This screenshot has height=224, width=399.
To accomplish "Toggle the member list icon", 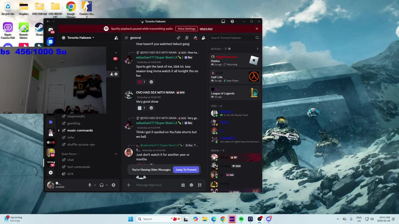I will point(203,38).
